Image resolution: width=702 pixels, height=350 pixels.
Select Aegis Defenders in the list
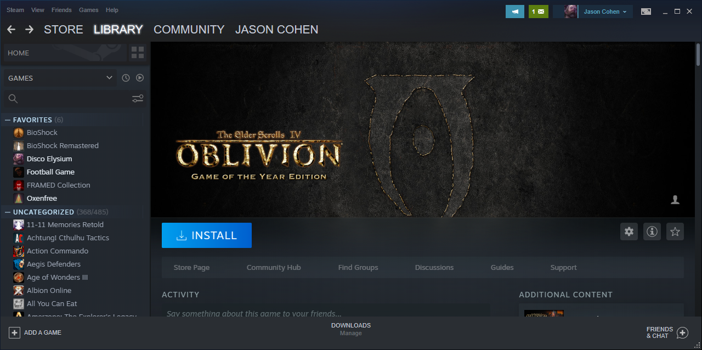[54, 264]
